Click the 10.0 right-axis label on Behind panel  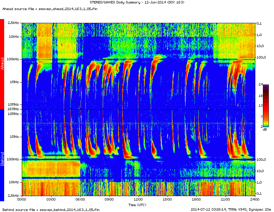point(260,171)
